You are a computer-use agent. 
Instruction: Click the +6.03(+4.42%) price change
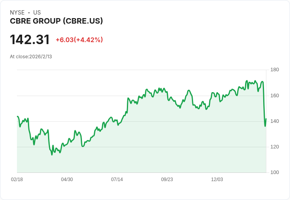click(79, 40)
